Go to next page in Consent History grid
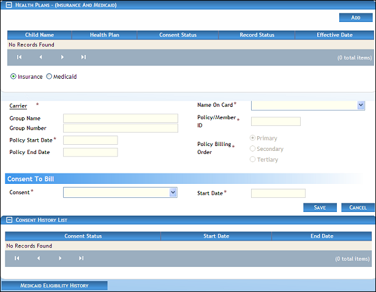376x292 pixels. point(60,258)
